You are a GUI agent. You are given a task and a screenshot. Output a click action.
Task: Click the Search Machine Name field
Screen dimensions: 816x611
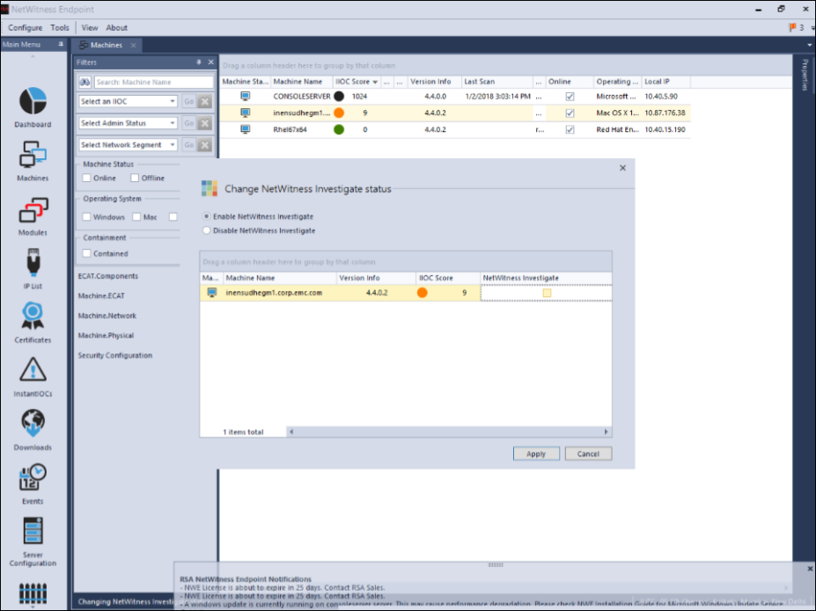(x=153, y=82)
